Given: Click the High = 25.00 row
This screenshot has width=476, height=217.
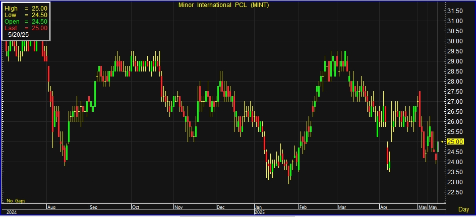Looking at the screenshot, I should (26, 9).
